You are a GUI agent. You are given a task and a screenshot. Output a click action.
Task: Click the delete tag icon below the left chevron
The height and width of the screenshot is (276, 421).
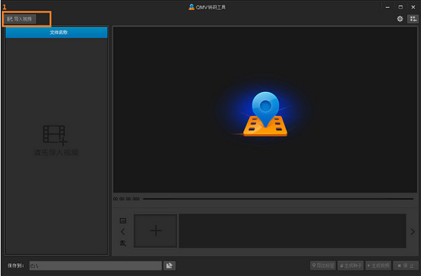(123, 243)
